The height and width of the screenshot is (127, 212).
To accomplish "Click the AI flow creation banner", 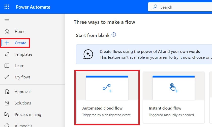I will tap(144, 54).
